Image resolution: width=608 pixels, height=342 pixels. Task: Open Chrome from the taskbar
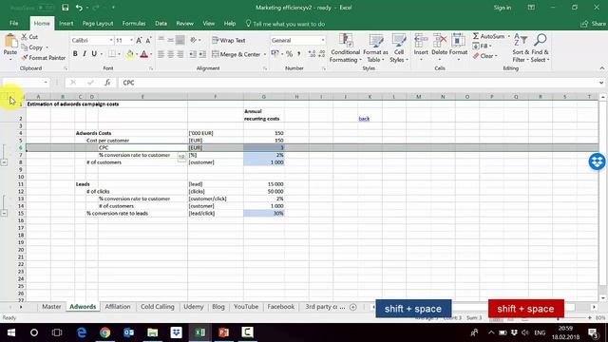point(104,332)
